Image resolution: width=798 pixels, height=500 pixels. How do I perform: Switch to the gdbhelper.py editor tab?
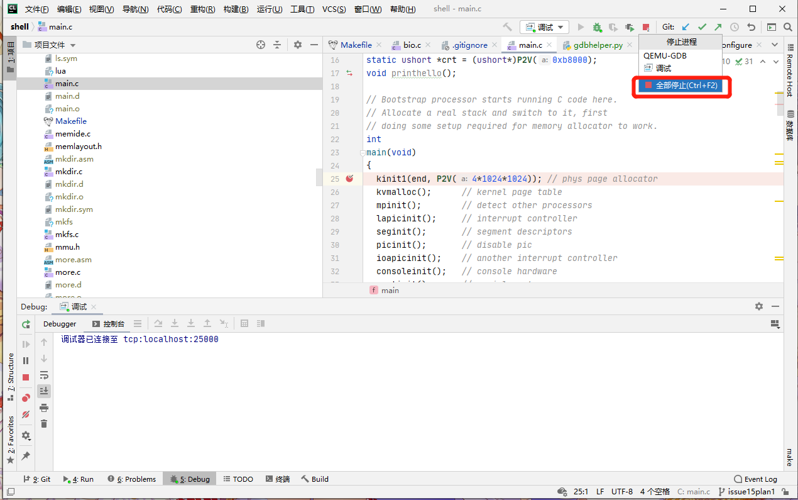point(597,45)
